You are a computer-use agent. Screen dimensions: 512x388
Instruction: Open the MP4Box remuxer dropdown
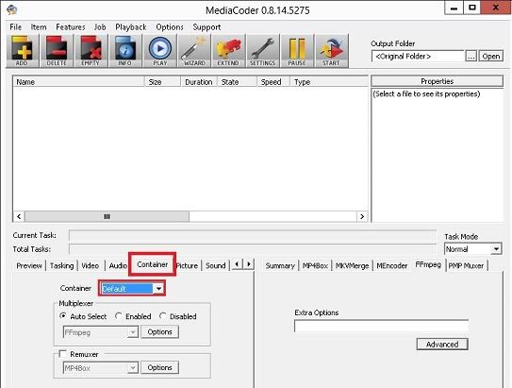133,368
